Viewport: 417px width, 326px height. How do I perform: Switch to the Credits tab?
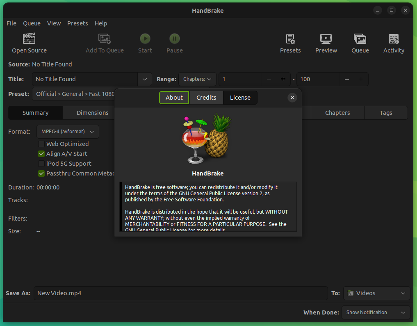pyautogui.click(x=206, y=98)
